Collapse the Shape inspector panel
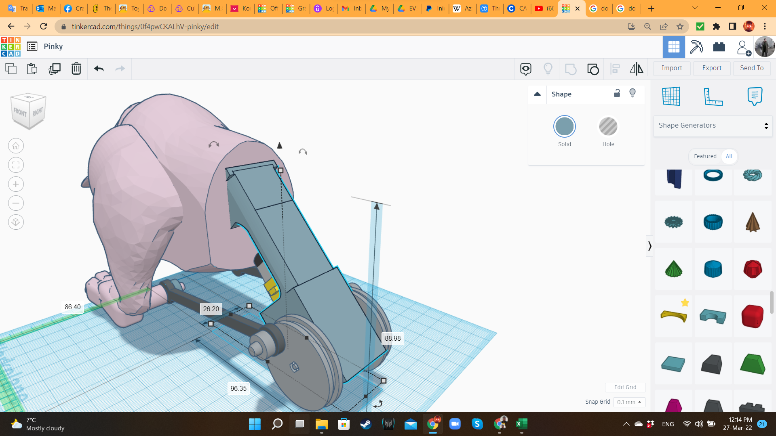The image size is (776, 436). click(x=537, y=94)
